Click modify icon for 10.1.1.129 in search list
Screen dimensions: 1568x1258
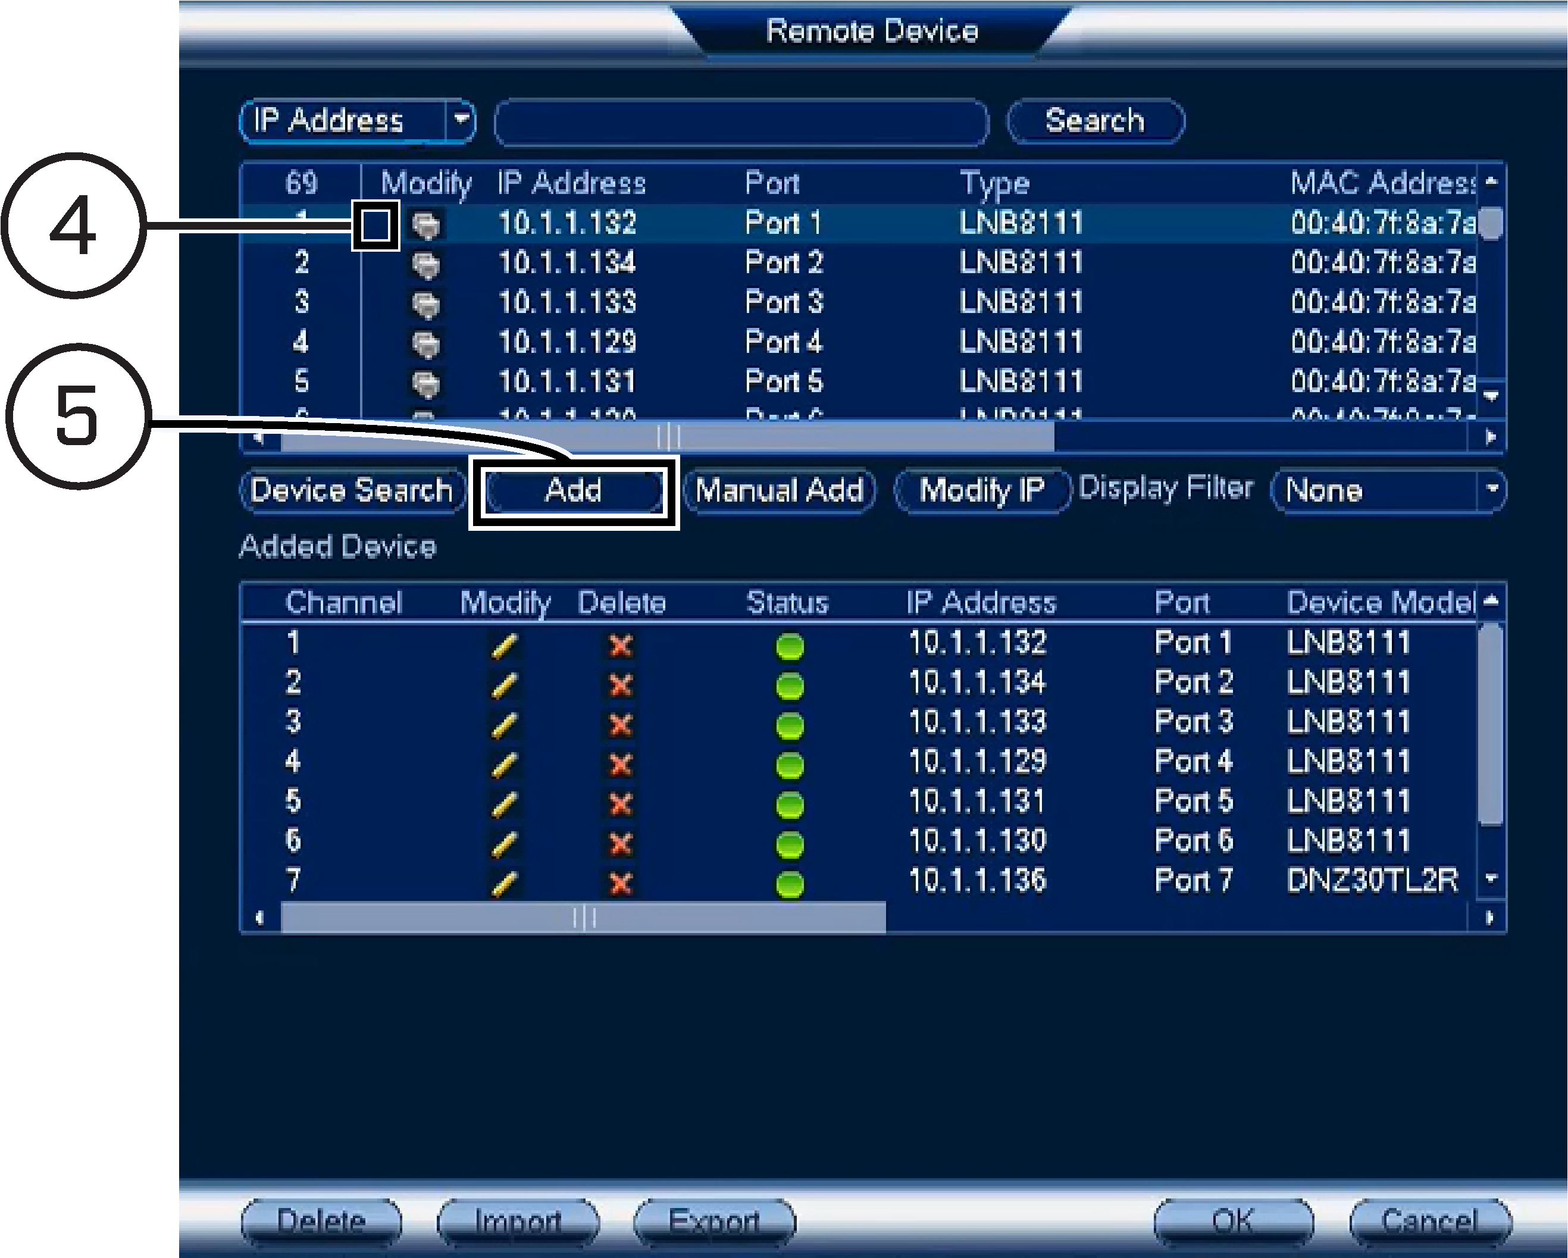click(426, 344)
